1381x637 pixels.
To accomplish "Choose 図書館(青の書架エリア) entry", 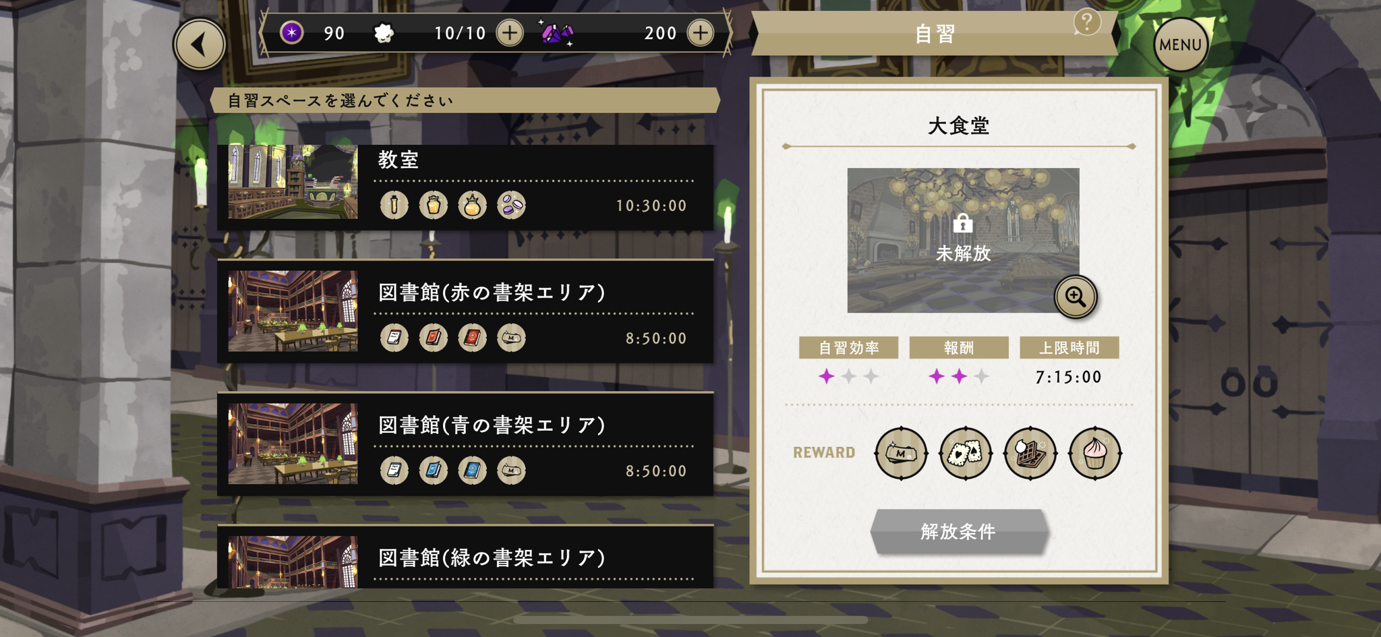I will click(465, 444).
